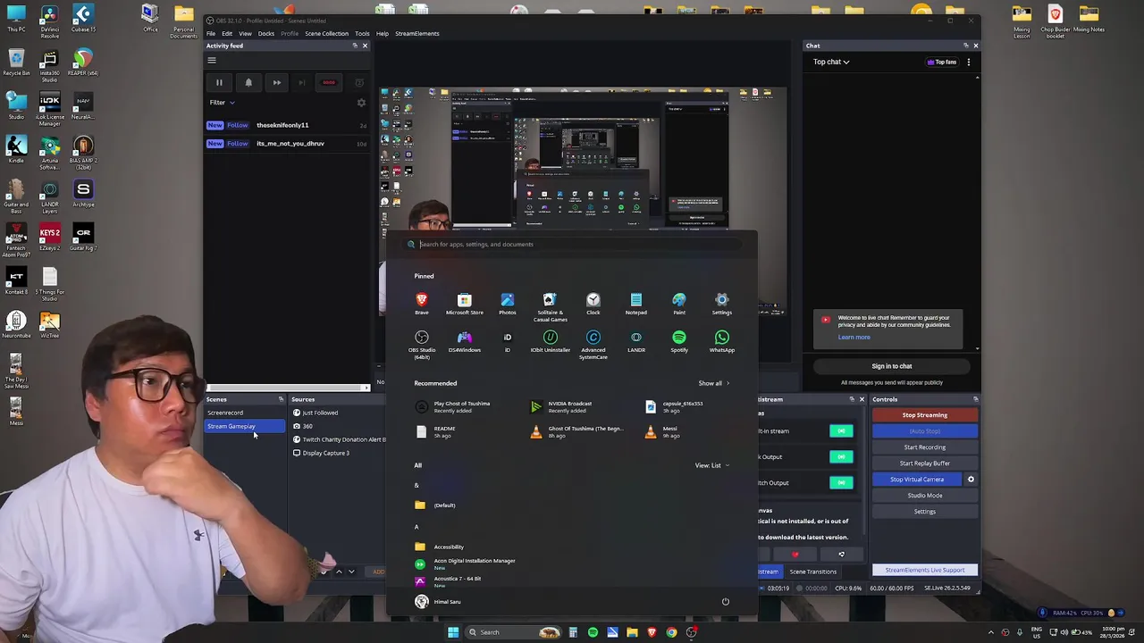Open StreamElements menu in OBS
This screenshot has height=643, width=1144.
point(416,33)
